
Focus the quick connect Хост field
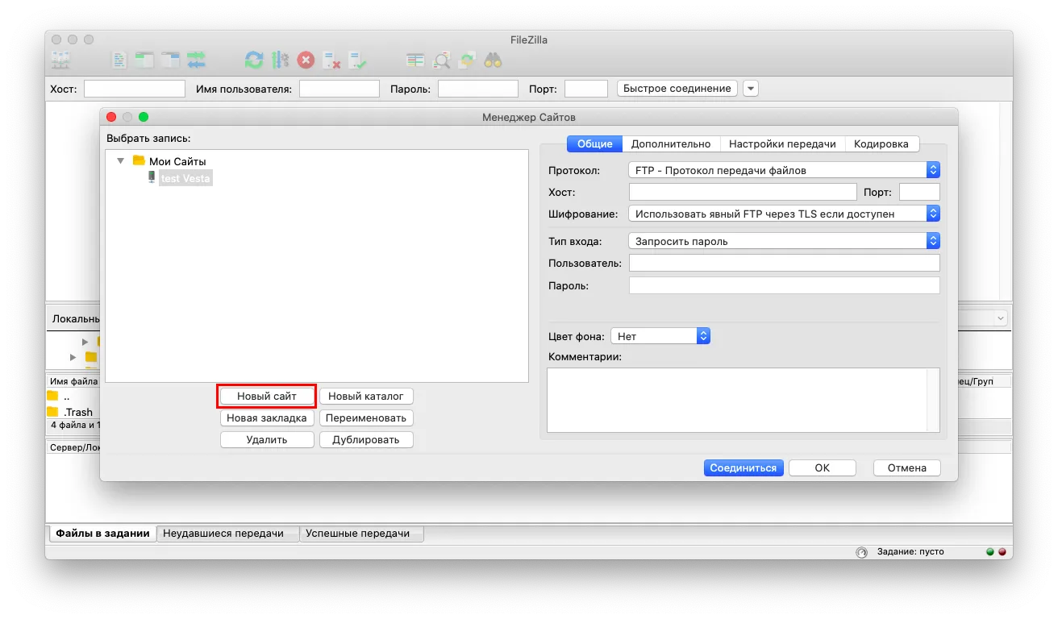(x=135, y=89)
